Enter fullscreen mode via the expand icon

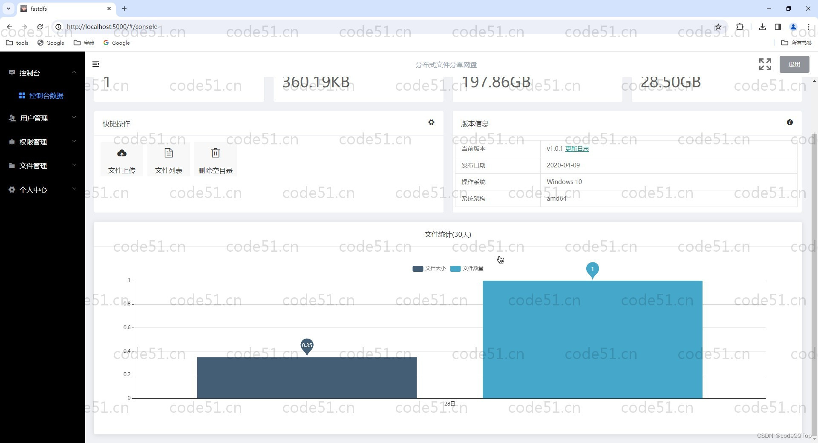765,64
